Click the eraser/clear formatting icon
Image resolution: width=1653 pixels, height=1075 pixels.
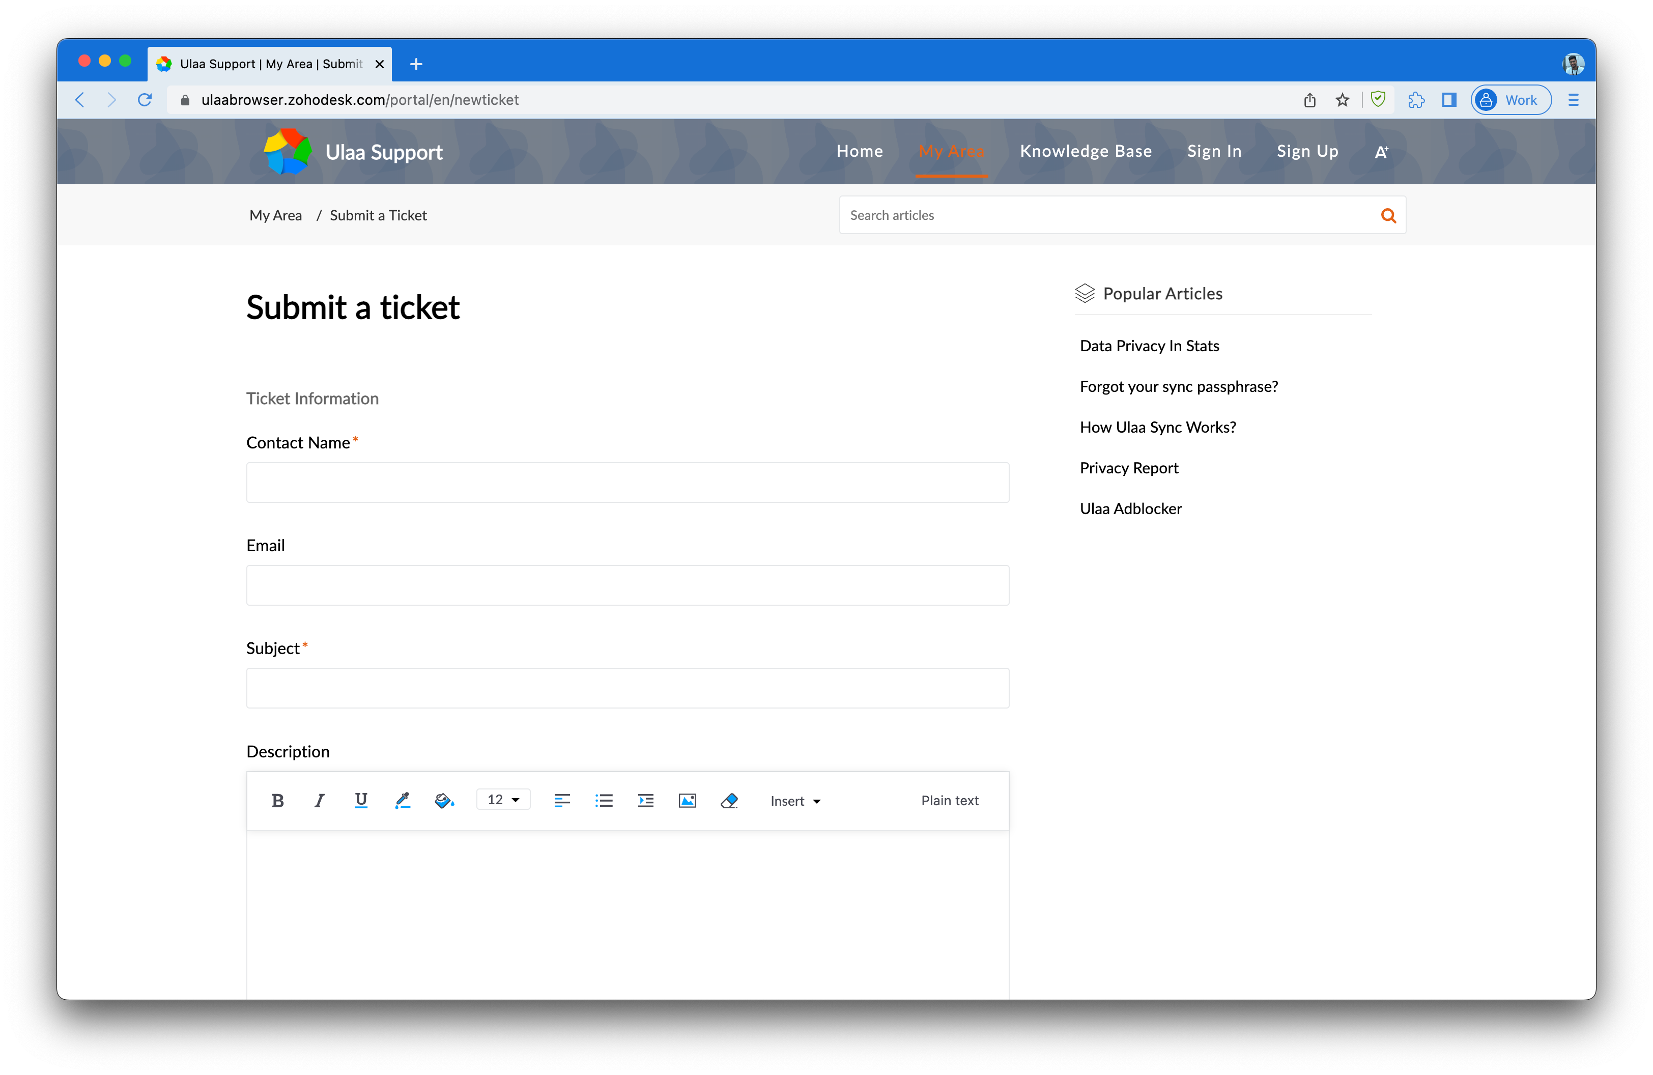(x=729, y=800)
